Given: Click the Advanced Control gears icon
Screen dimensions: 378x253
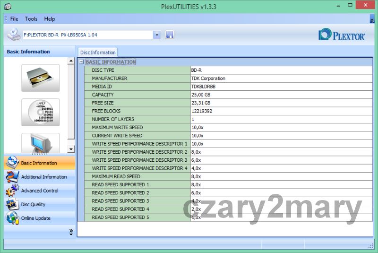Looking at the screenshot, I should tap(12, 190).
